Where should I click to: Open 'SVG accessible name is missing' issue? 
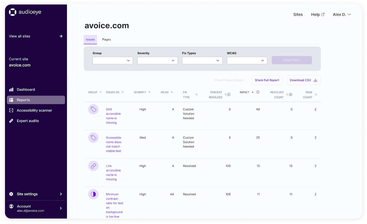(113, 116)
